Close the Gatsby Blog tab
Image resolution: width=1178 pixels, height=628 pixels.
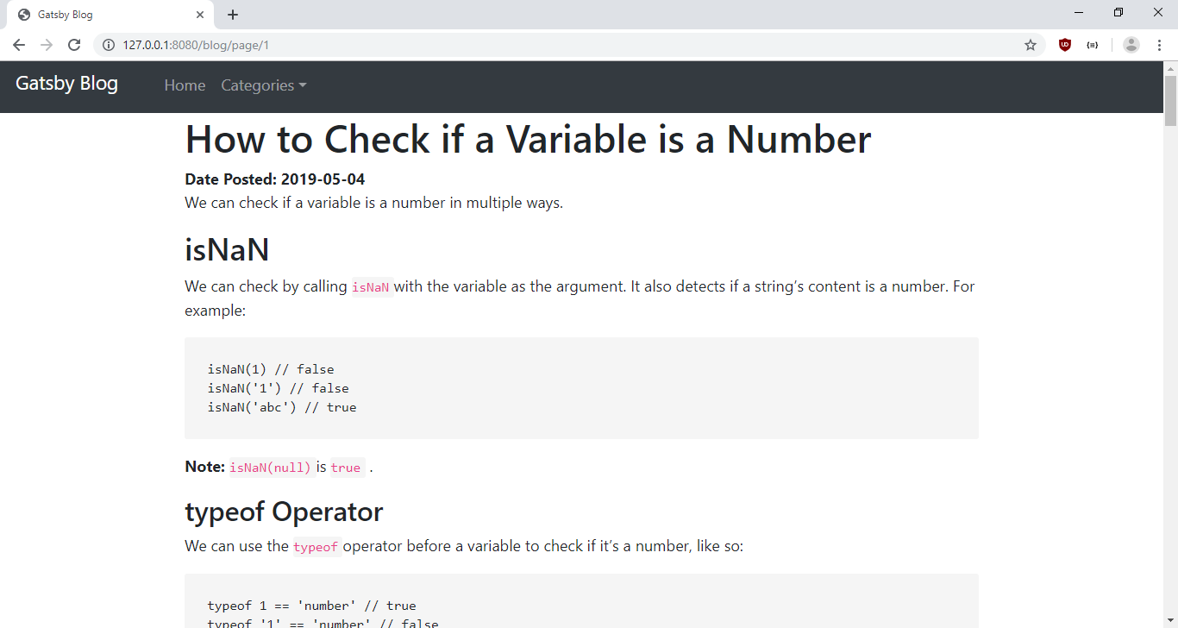pyautogui.click(x=200, y=14)
